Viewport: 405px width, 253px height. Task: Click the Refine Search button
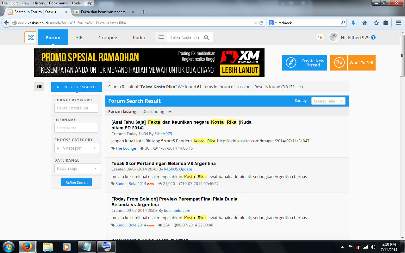click(77, 182)
